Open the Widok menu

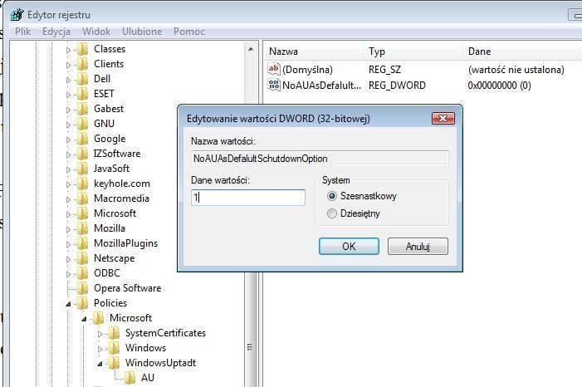pyautogui.click(x=96, y=32)
